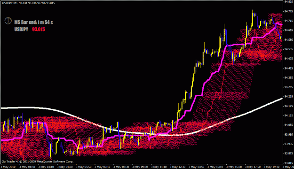The width and height of the screenshot is (294, 169).
Task: Click the '3 May 2010' date label
Action: point(8,167)
